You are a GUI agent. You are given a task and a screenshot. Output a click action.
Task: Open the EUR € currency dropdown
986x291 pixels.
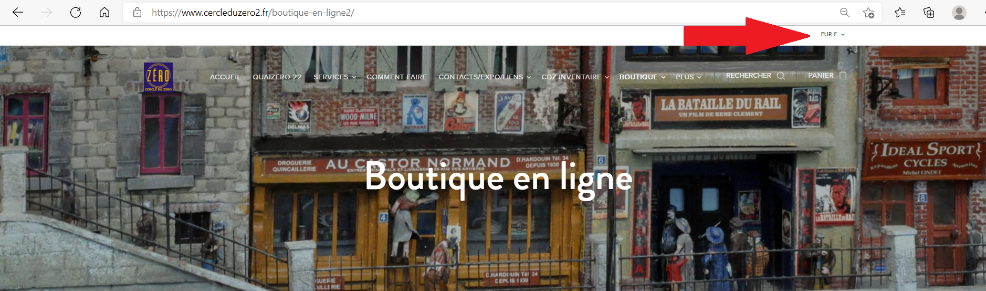pos(833,34)
